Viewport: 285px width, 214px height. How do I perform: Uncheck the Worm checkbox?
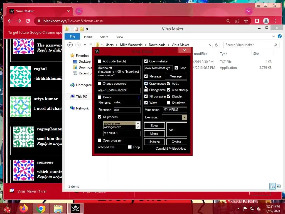(146, 103)
